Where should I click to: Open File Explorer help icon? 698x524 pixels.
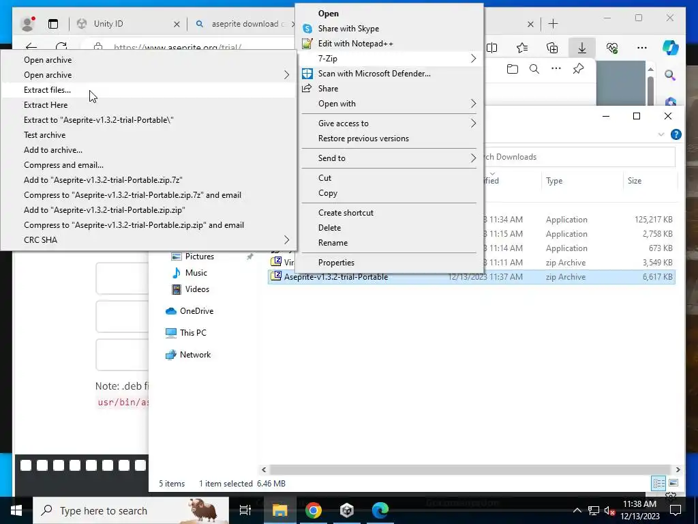pos(676,134)
